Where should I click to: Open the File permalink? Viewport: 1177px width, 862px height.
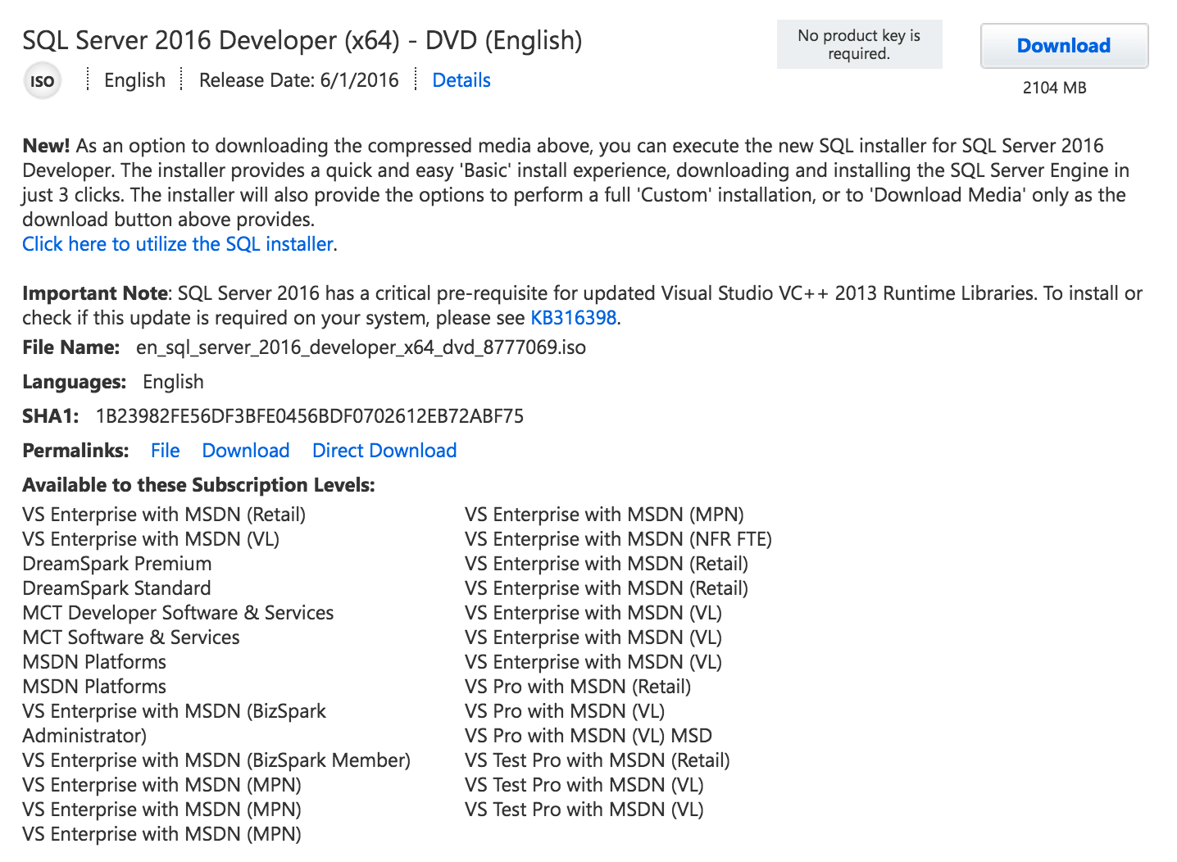(x=166, y=451)
